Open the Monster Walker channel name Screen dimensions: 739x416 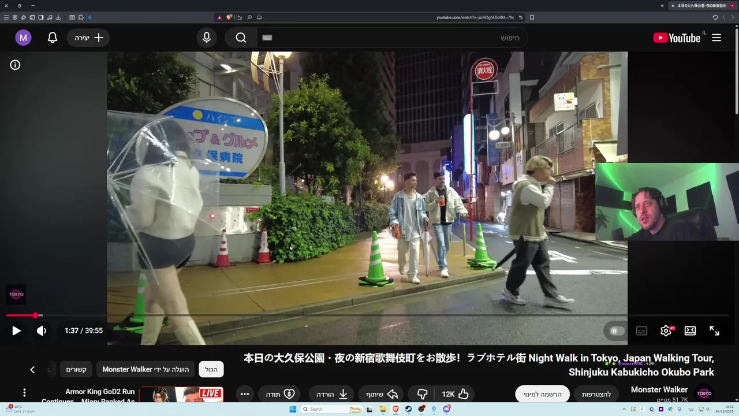pos(659,389)
